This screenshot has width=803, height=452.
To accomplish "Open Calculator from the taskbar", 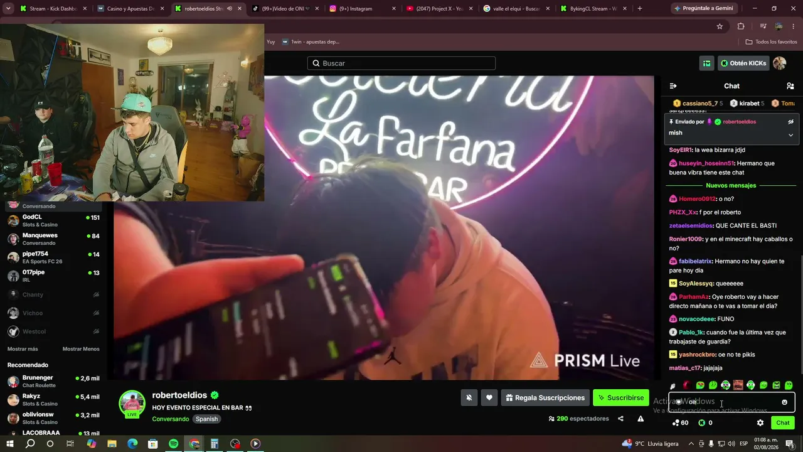I will (x=214, y=444).
